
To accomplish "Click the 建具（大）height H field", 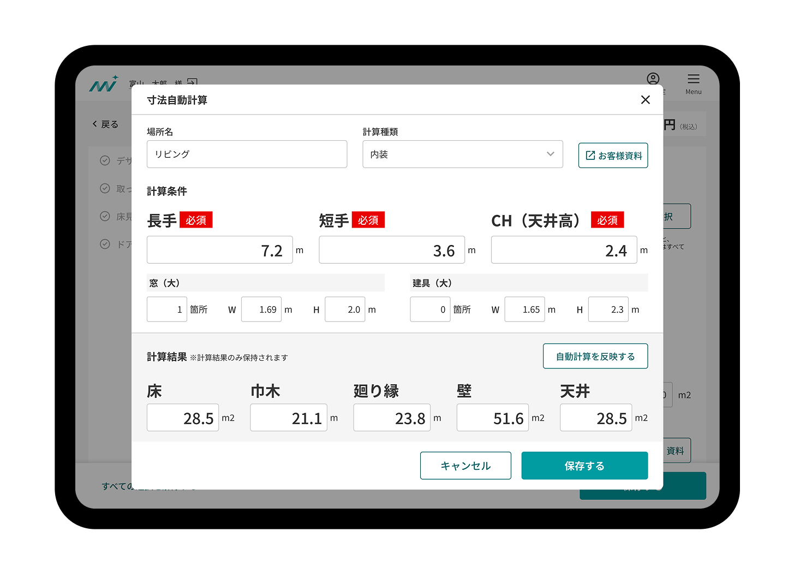I will 608,309.
